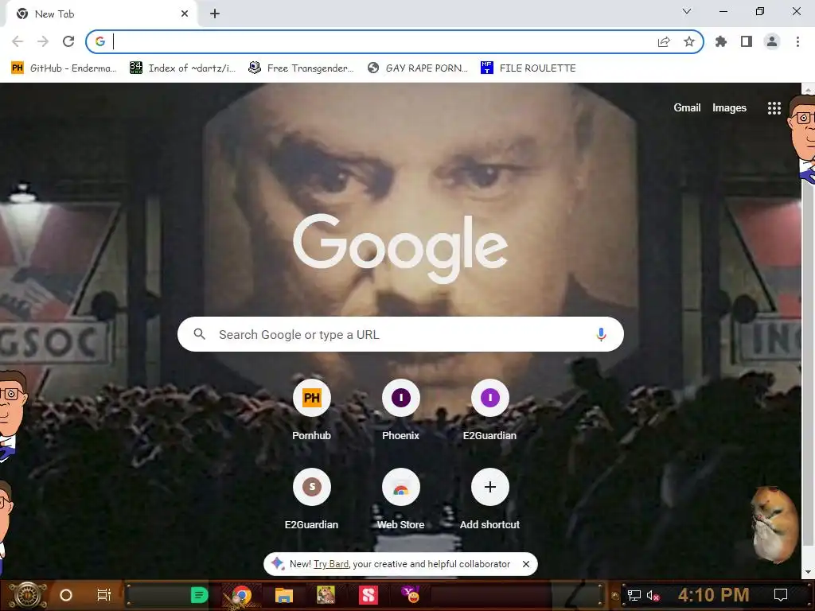815x611 pixels.
Task: Open the Web Store shortcut
Action: (401, 500)
